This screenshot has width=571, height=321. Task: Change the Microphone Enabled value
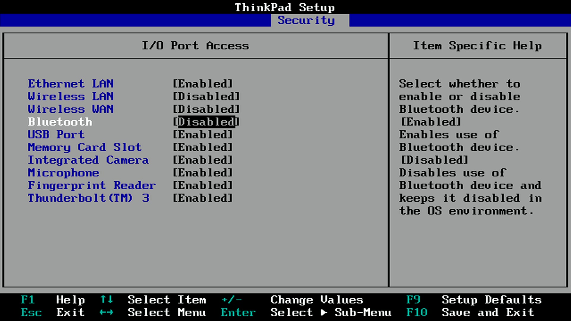click(203, 173)
